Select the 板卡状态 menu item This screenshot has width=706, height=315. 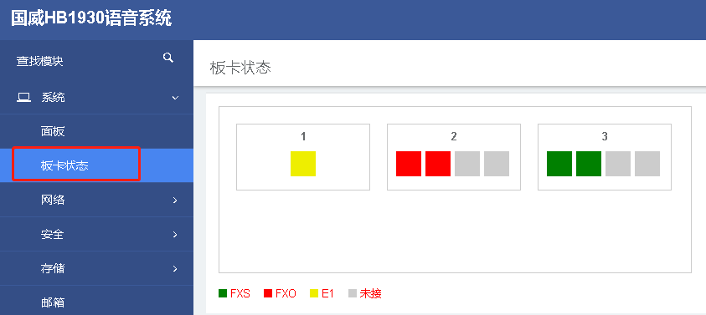[x=96, y=165]
